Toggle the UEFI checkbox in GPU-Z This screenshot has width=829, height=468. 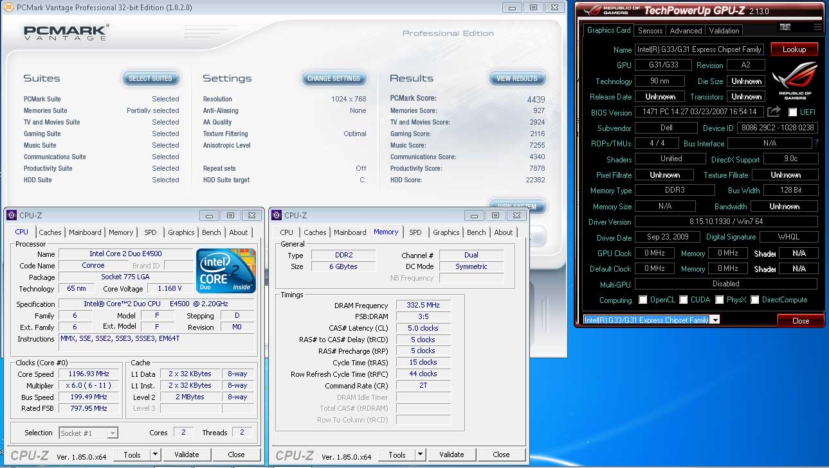pyautogui.click(x=793, y=112)
